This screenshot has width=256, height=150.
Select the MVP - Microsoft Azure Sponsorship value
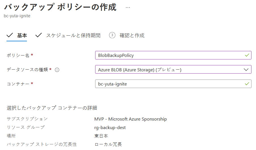point(131,119)
